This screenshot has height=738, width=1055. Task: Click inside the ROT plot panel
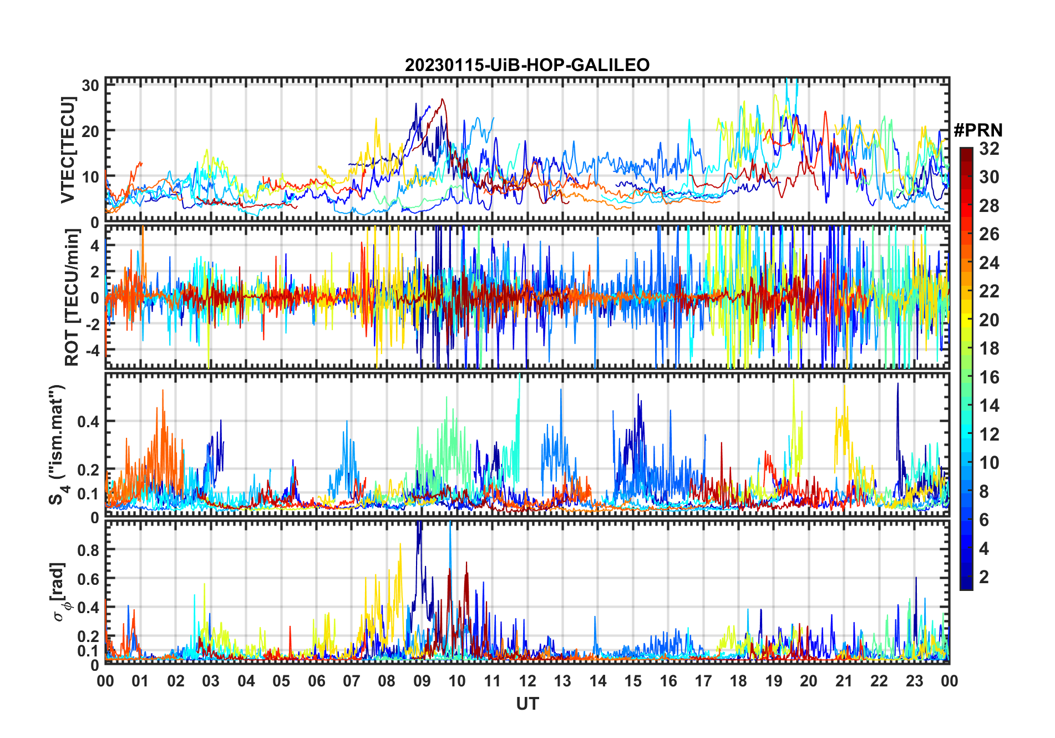[x=527, y=297]
